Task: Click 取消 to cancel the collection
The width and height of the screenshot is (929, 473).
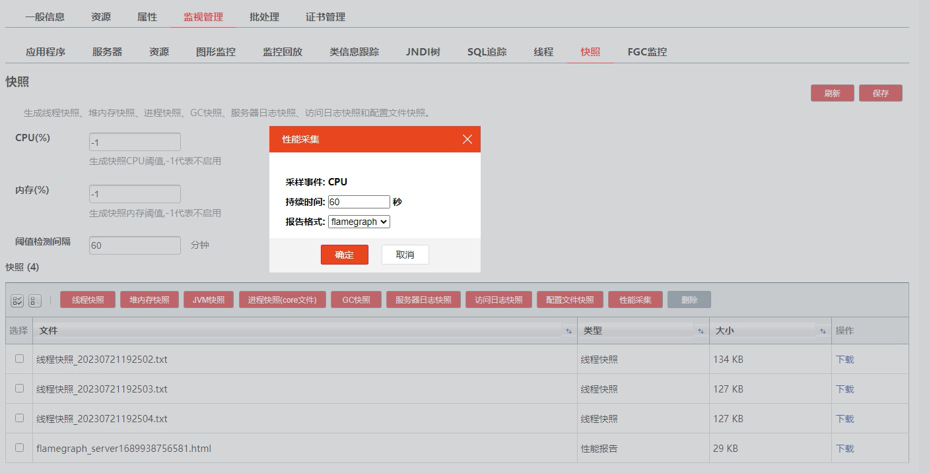Action: (x=405, y=255)
